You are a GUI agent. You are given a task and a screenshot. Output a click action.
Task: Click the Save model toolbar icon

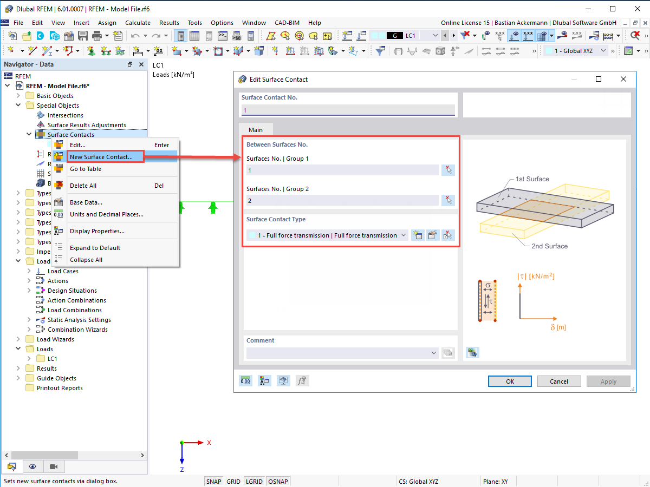83,36
